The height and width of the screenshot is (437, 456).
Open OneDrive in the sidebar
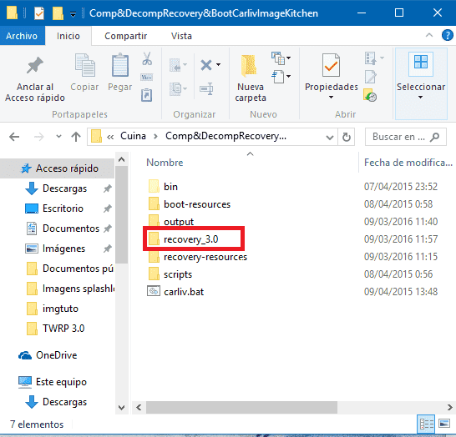[57, 355]
